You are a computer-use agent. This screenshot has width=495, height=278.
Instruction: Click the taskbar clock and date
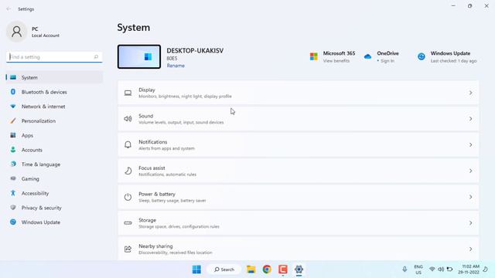[x=469, y=270]
